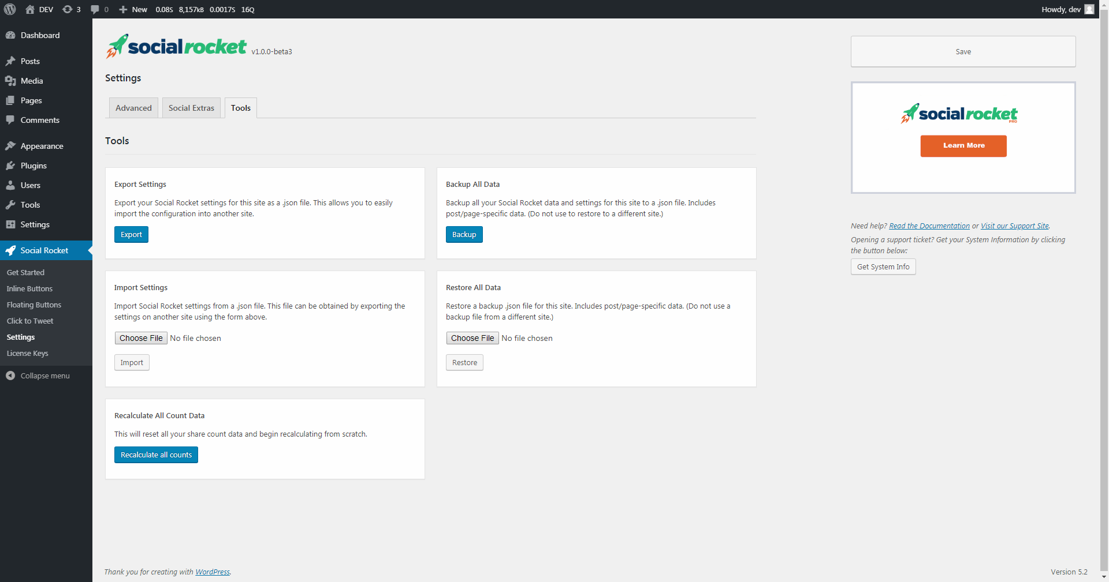Click the Social Rocket Pro promo logo
1109x582 pixels.
[959, 114]
